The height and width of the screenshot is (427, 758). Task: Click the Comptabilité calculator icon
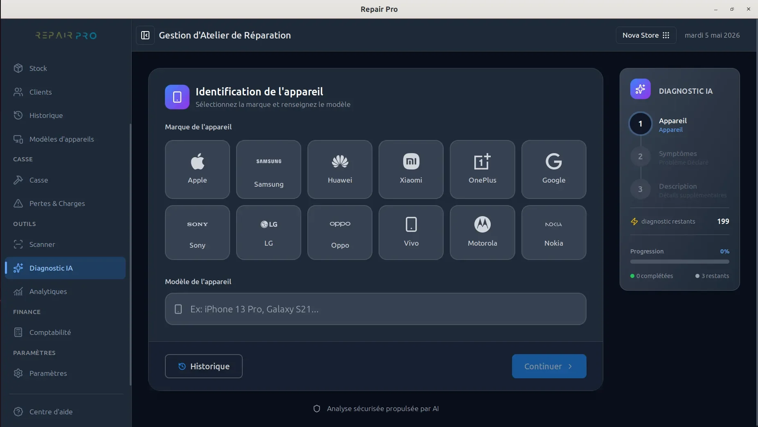click(18, 332)
